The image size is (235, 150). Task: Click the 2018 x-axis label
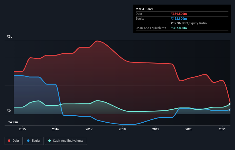[122, 129]
